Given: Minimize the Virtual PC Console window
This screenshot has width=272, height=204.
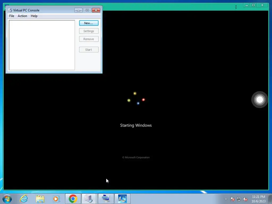Looking at the screenshot, I should [78, 10].
